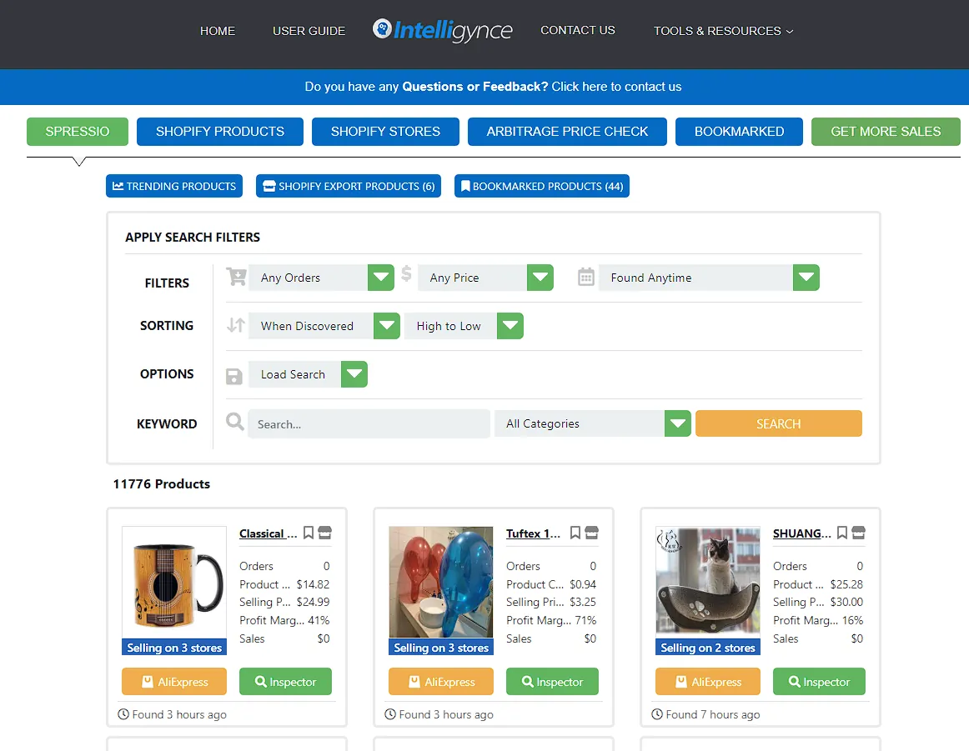Screen dimensions: 969x751
Task: Open AliExpress for Tuftex product
Action: tap(441, 681)
